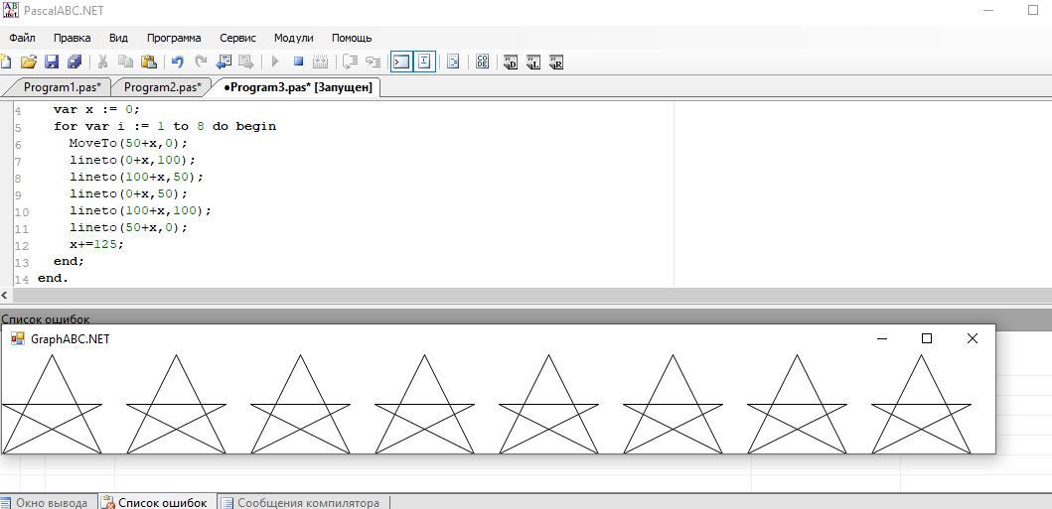Click the Format Code icon
Image resolution: width=1052 pixels, height=509 pixels.
coord(453,62)
